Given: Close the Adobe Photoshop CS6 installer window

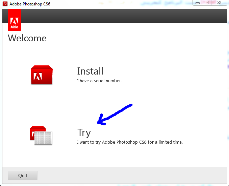Looking at the screenshot, I should (x=219, y=3).
